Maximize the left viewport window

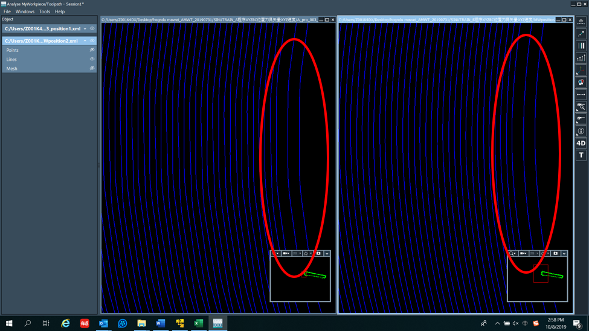point(327,20)
